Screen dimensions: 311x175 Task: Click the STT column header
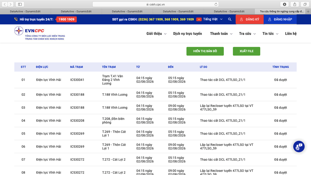click(x=23, y=67)
